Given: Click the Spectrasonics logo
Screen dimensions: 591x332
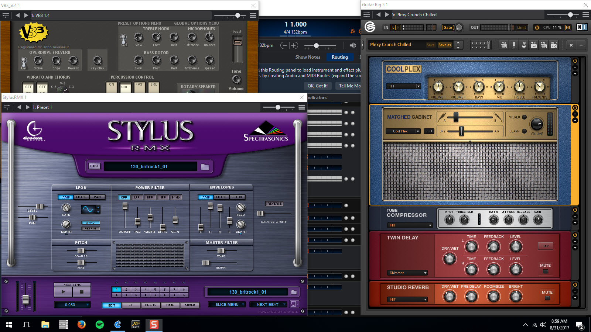Looking at the screenshot, I should (266, 132).
